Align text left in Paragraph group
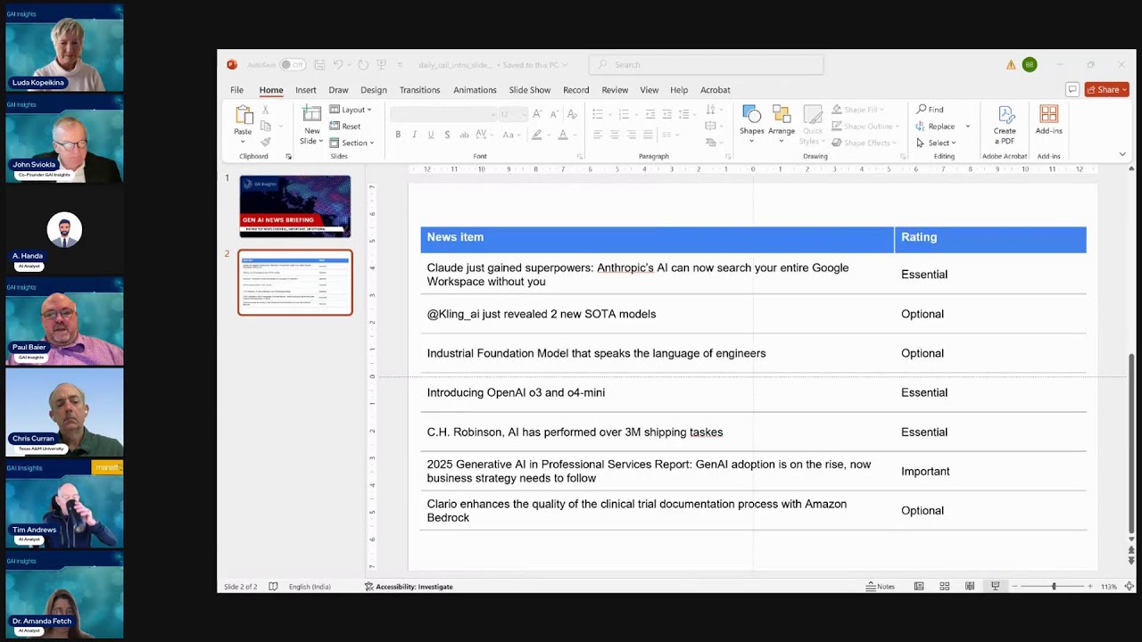The height and width of the screenshot is (642, 1142). pyautogui.click(x=598, y=135)
